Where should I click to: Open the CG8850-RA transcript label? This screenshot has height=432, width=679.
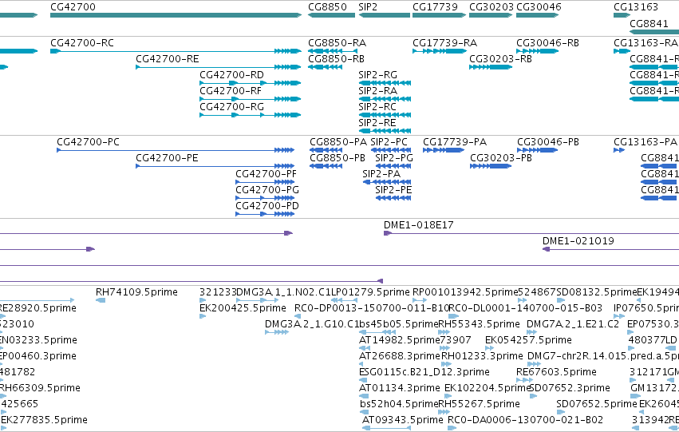tap(338, 43)
